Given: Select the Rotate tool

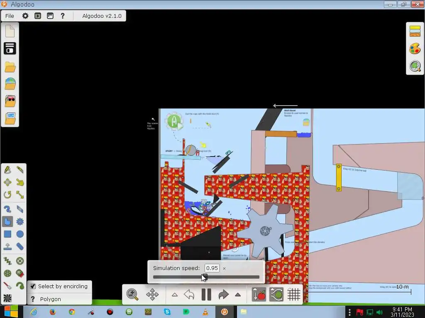Looking at the screenshot, I should [x=7, y=195].
